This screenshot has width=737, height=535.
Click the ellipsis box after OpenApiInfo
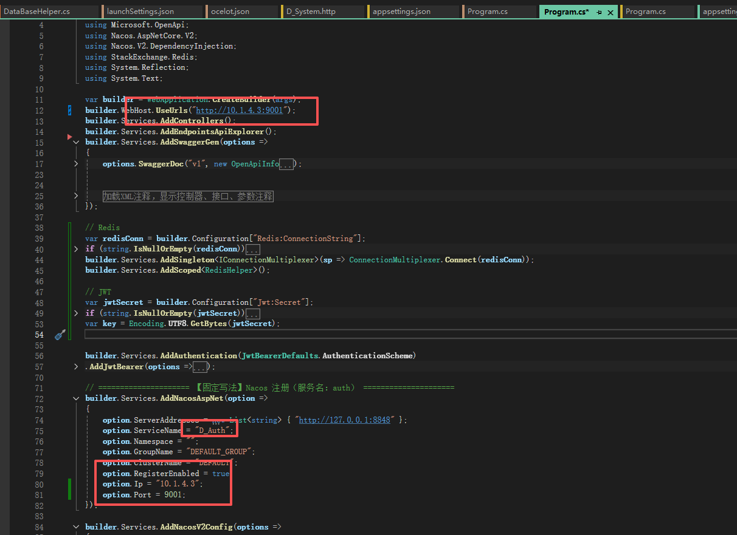tap(286, 164)
